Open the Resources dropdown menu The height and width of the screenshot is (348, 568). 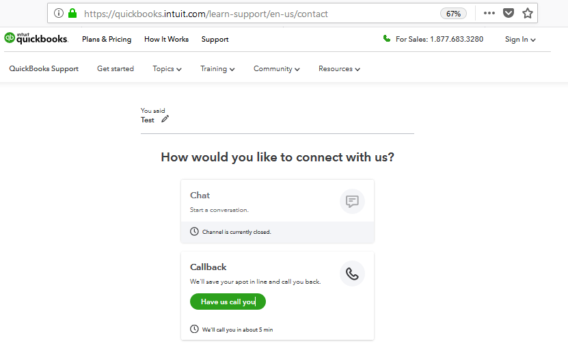(339, 69)
